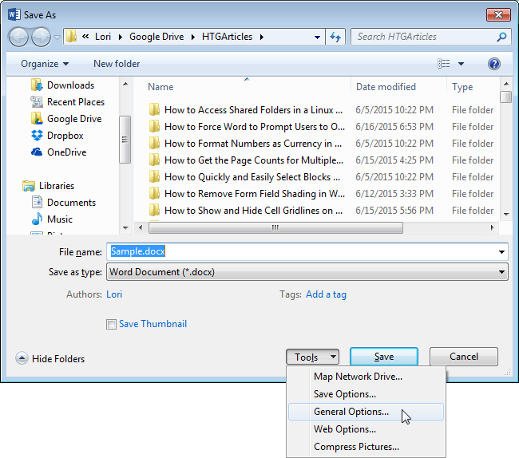The width and height of the screenshot is (519, 458).
Task: Click Google Drive segment in address bar
Action: (x=156, y=37)
